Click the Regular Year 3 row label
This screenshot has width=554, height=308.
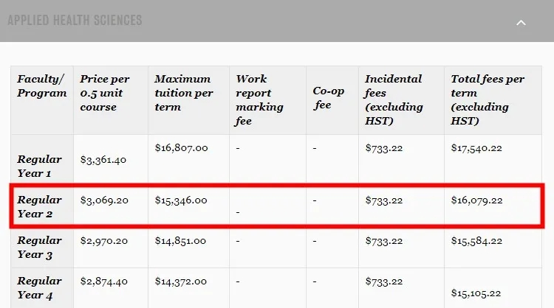40,248
